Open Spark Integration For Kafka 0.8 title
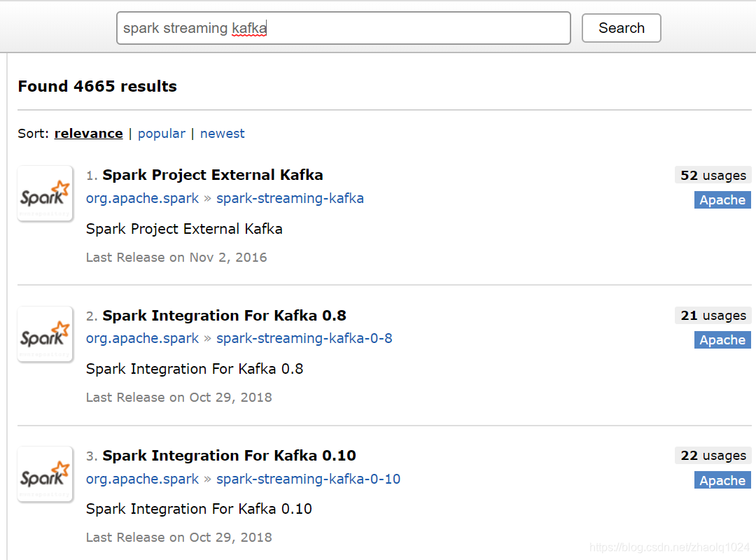Screen dimensions: 756x560 [224, 316]
